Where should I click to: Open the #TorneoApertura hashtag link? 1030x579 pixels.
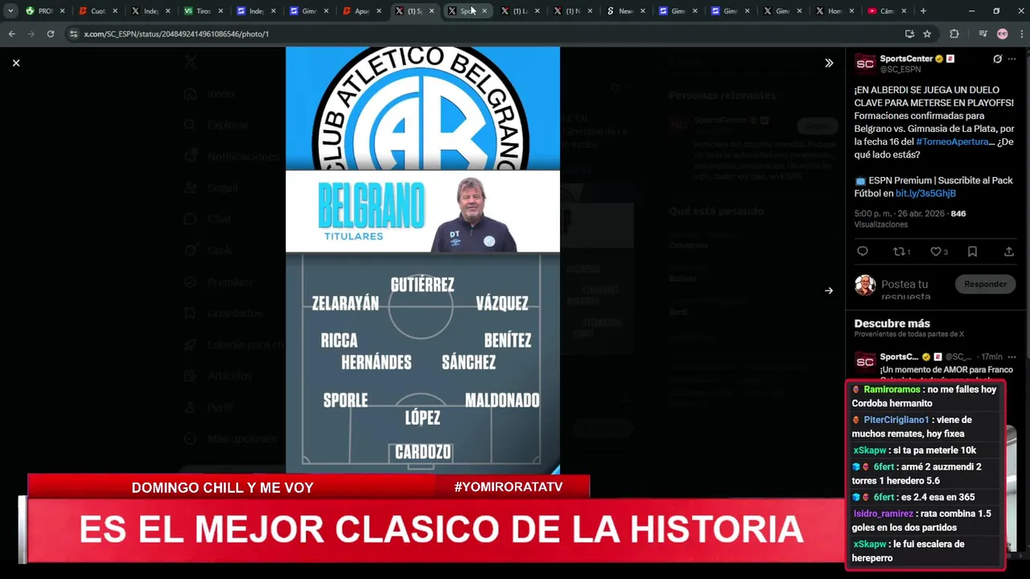click(952, 142)
